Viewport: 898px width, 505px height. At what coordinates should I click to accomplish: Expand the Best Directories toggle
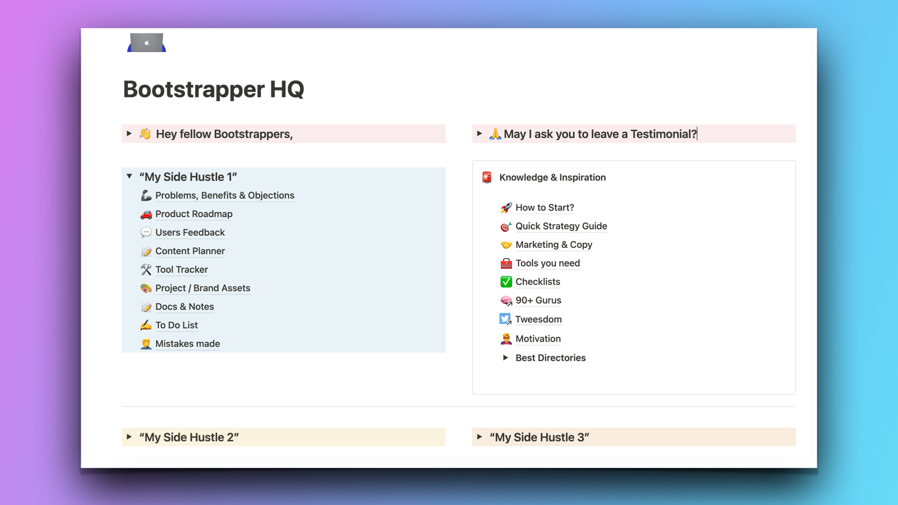tap(506, 358)
